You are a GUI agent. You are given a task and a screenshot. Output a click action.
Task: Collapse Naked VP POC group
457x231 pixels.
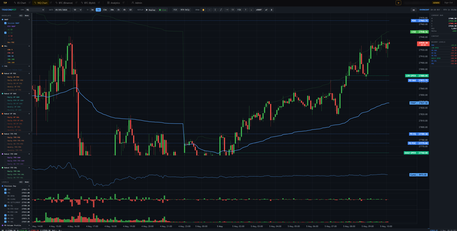(29, 73)
